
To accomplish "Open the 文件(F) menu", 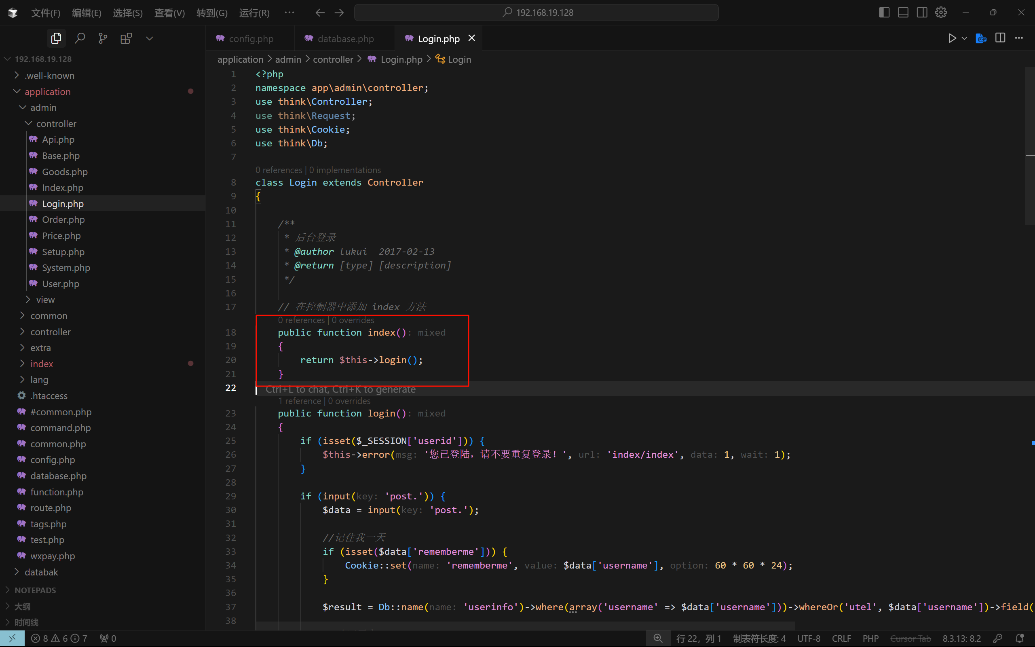I will [x=45, y=13].
